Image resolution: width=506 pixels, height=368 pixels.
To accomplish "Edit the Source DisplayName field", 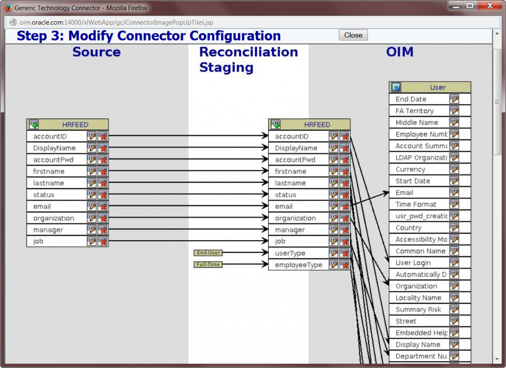I will click(91, 148).
